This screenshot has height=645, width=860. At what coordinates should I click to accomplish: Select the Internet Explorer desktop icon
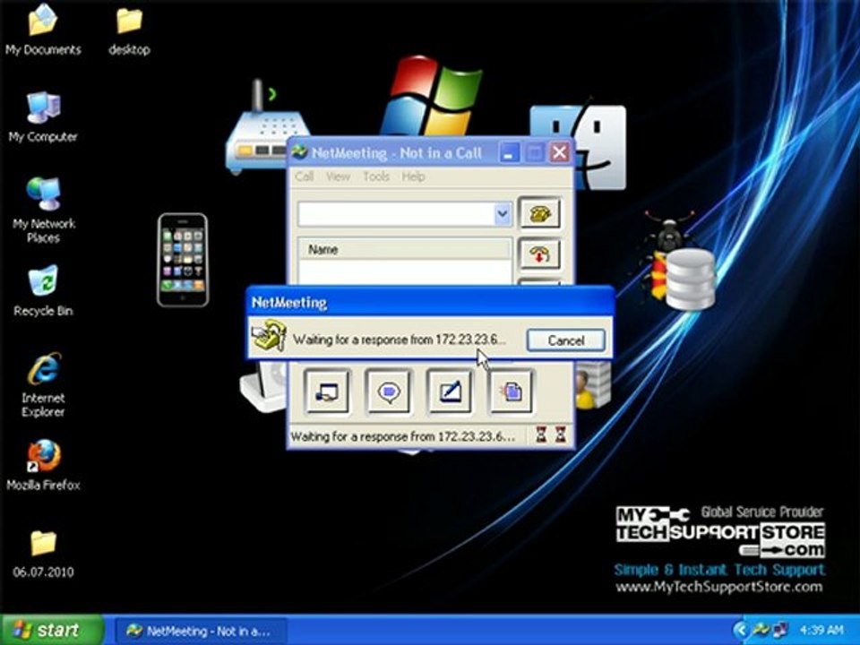43,384
